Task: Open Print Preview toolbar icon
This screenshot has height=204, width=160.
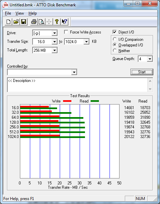Action: point(41,22)
